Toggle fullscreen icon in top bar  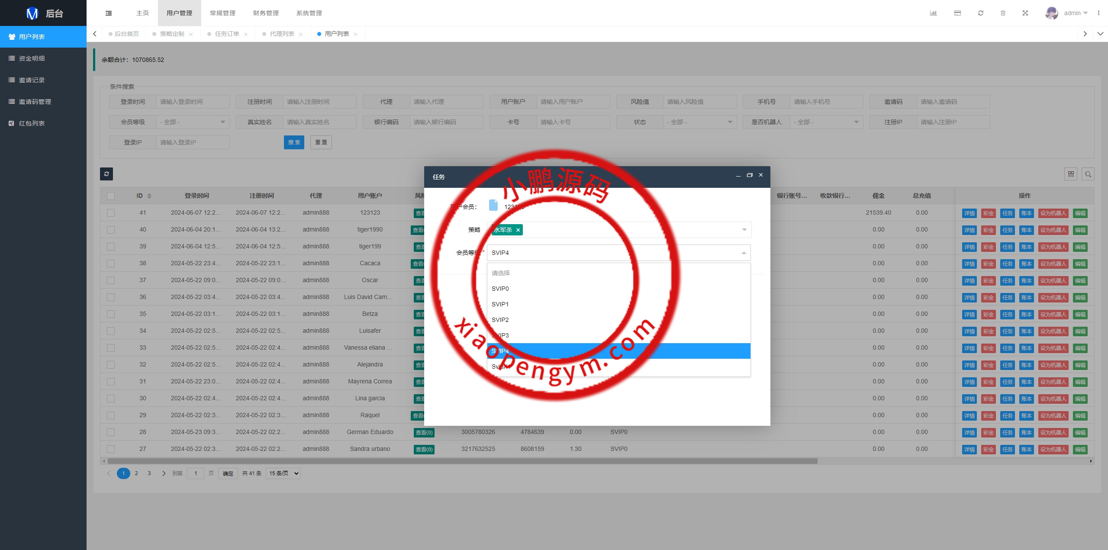pyautogui.click(x=1025, y=13)
